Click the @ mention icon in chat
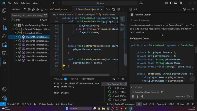Image resolution: width=197 pixels, height=111 pixels. 133,96
